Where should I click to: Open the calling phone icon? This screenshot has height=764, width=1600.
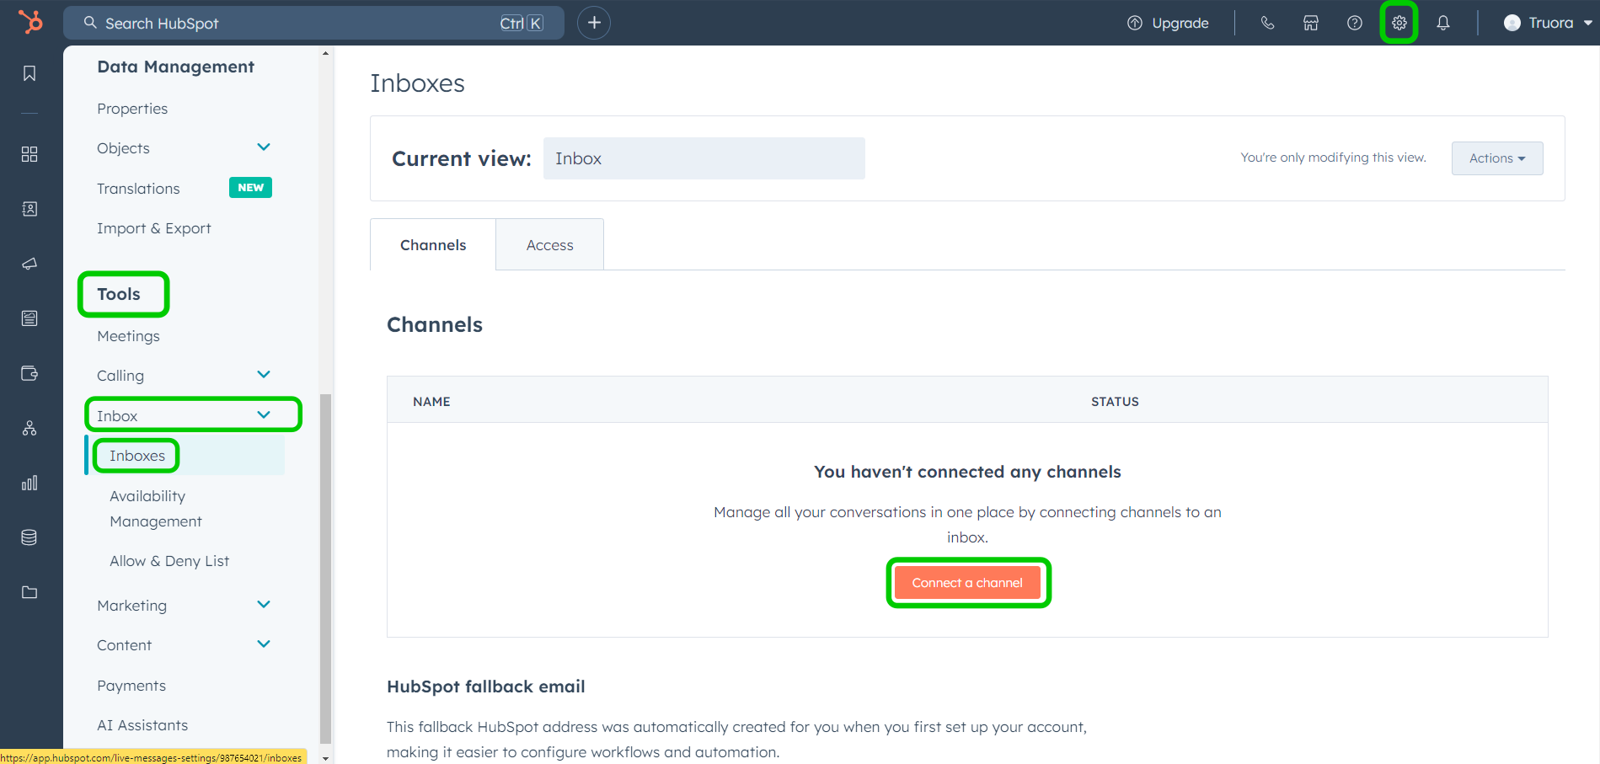click(x=1267, y=23)
